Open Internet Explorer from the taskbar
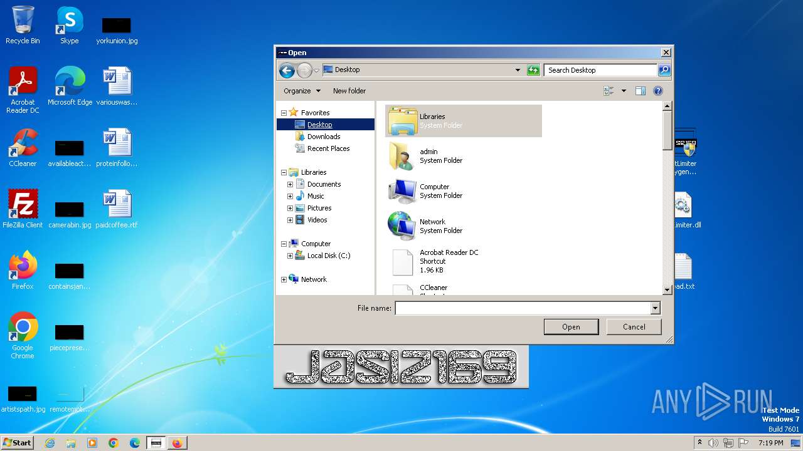803x451 pixels. (x=50, y=443)
